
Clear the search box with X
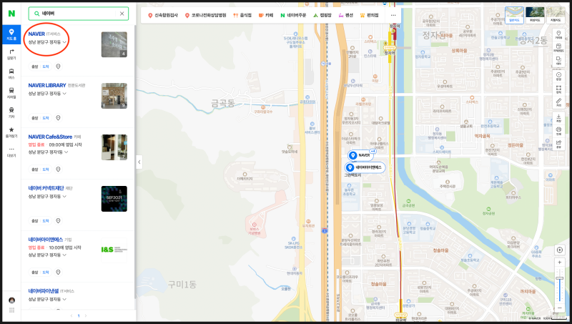(122, 14)
